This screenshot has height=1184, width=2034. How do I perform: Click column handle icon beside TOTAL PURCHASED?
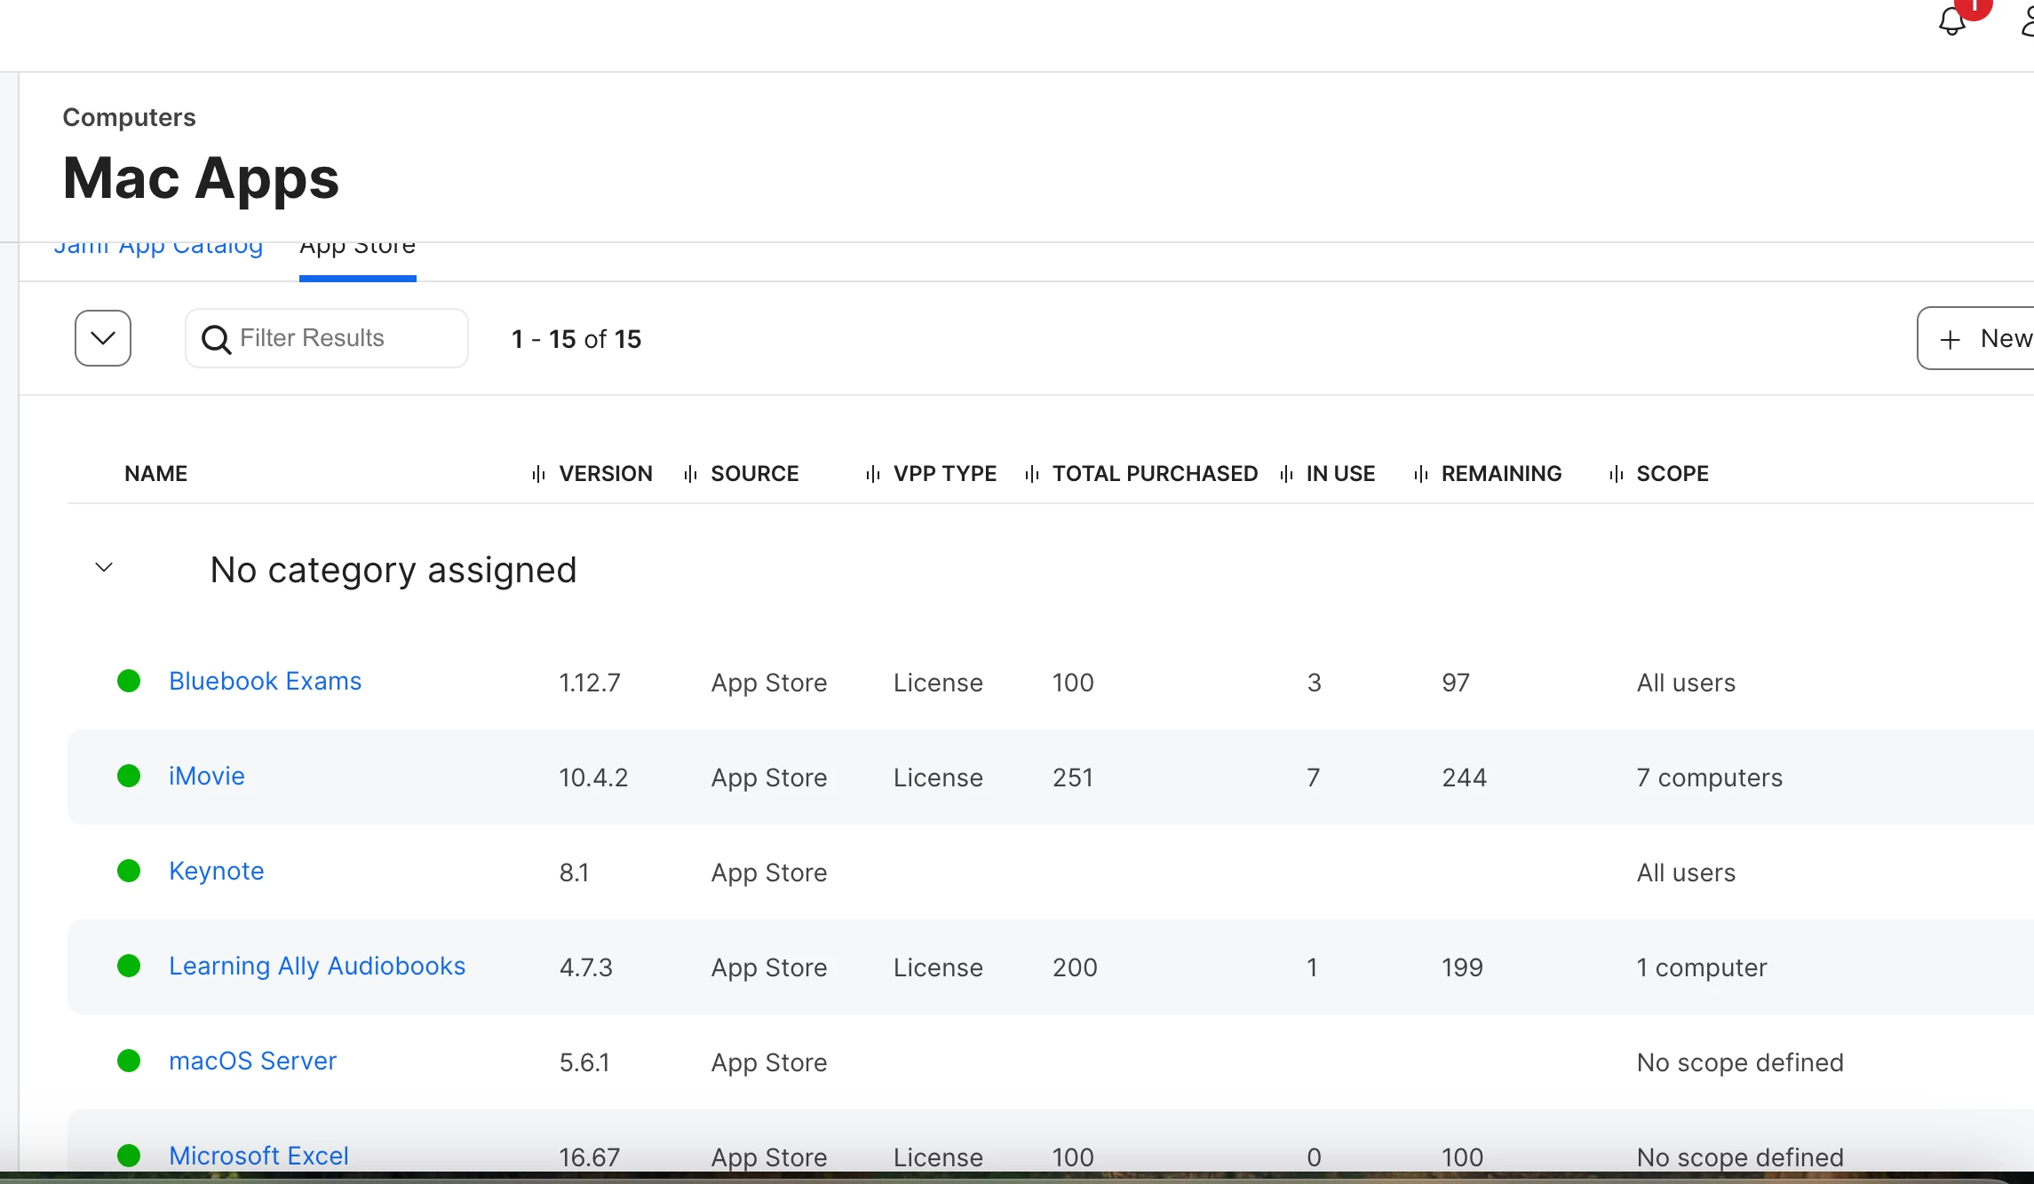coord(1032,474)
